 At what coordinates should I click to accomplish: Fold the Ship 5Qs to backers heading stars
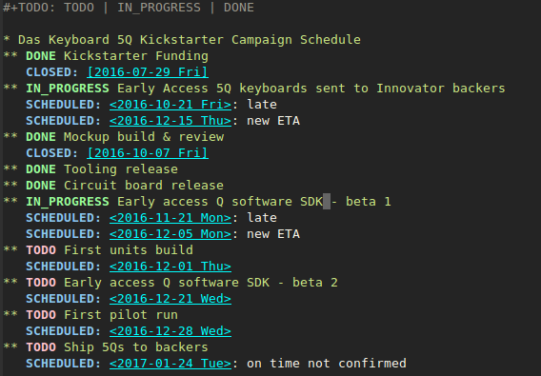point(10,346)
